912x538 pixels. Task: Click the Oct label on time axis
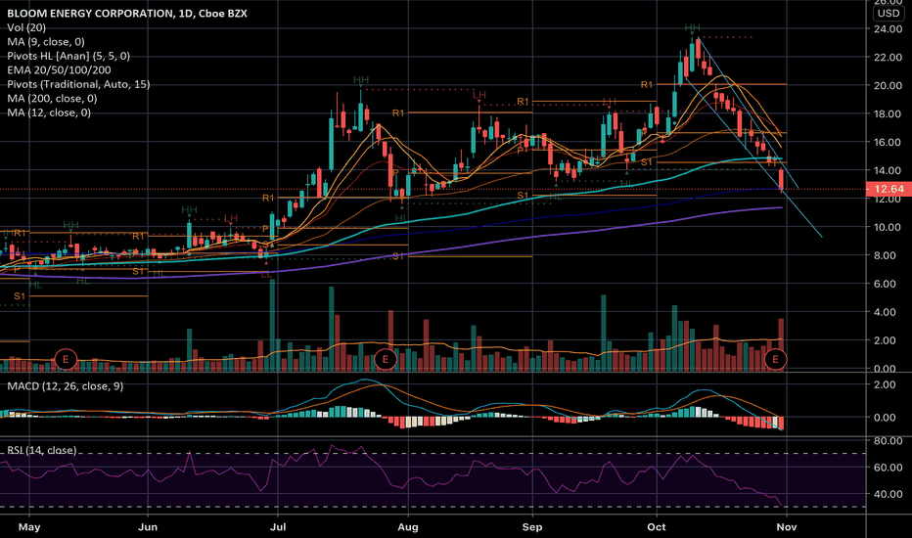657,527
